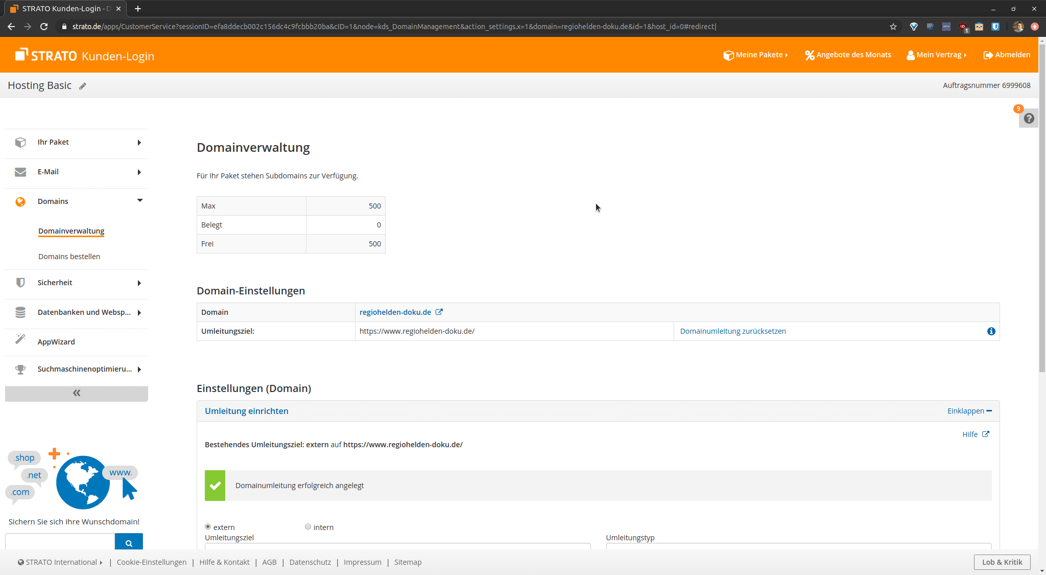1046x575 pixels.
Task: Click the uBlock extension icon
Action: (x=963, y=27)
